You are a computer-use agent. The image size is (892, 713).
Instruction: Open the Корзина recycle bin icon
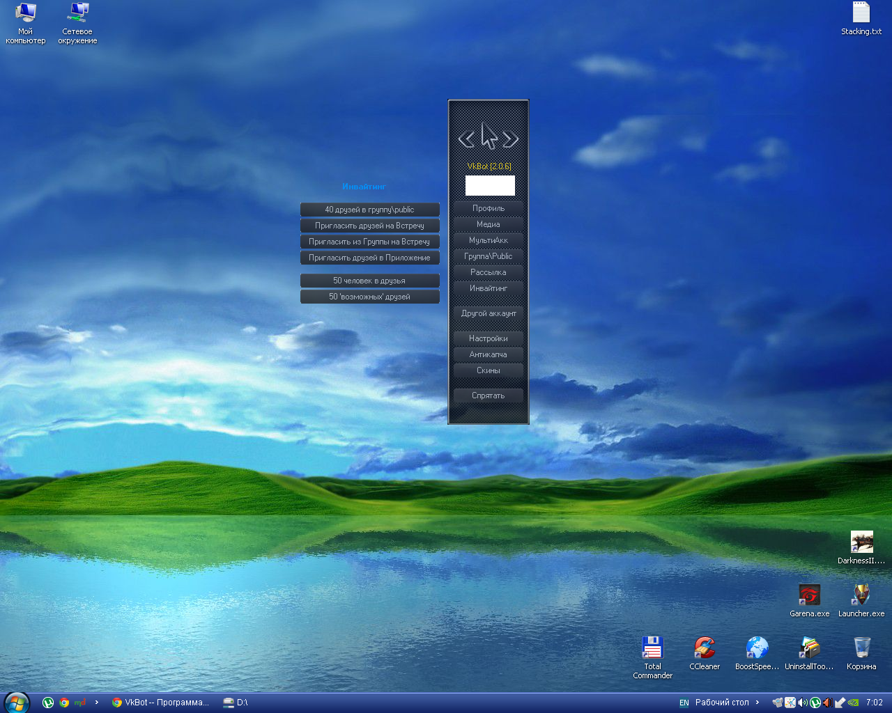(x=861, y=648)
